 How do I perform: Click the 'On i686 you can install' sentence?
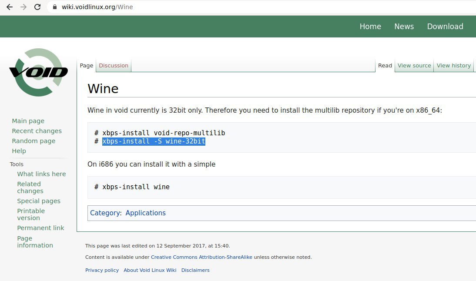pos(151,164)
